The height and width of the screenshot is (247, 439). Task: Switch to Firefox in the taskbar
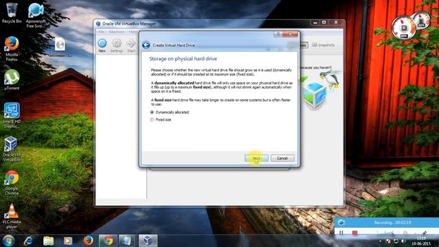click(x=88, y=241)
